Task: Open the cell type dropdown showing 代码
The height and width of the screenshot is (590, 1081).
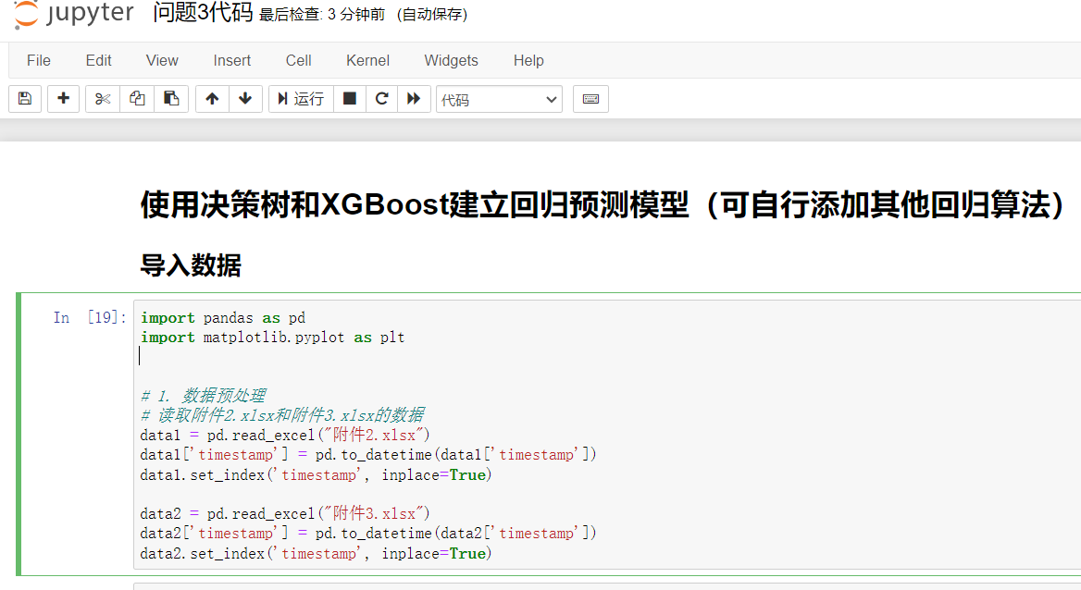Action: click(499, 99)
